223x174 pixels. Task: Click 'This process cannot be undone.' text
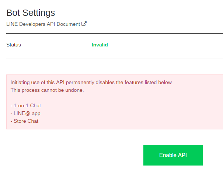(47, 90)
